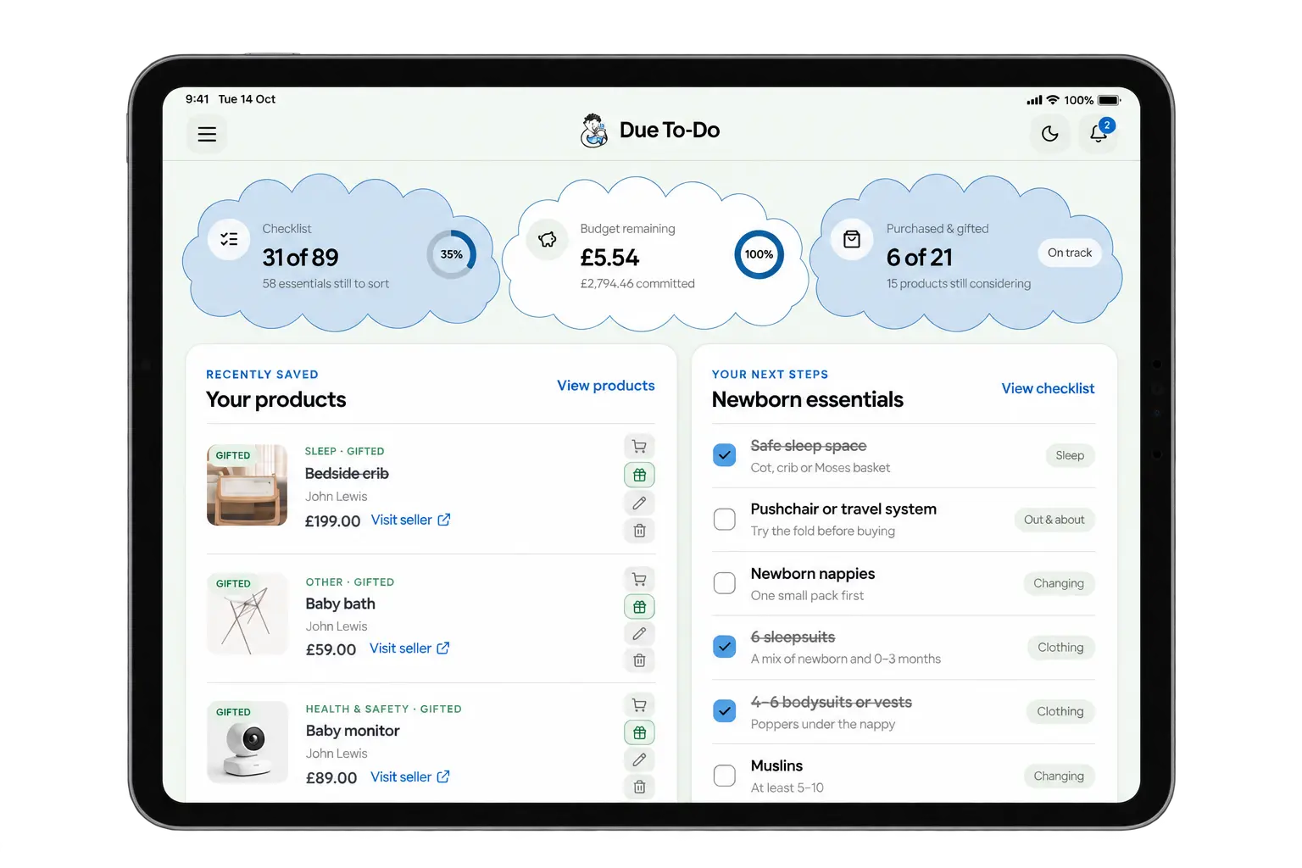Open View checklist link
The height and width of the screenshot is (868, 1302).
coord(1048,388)
